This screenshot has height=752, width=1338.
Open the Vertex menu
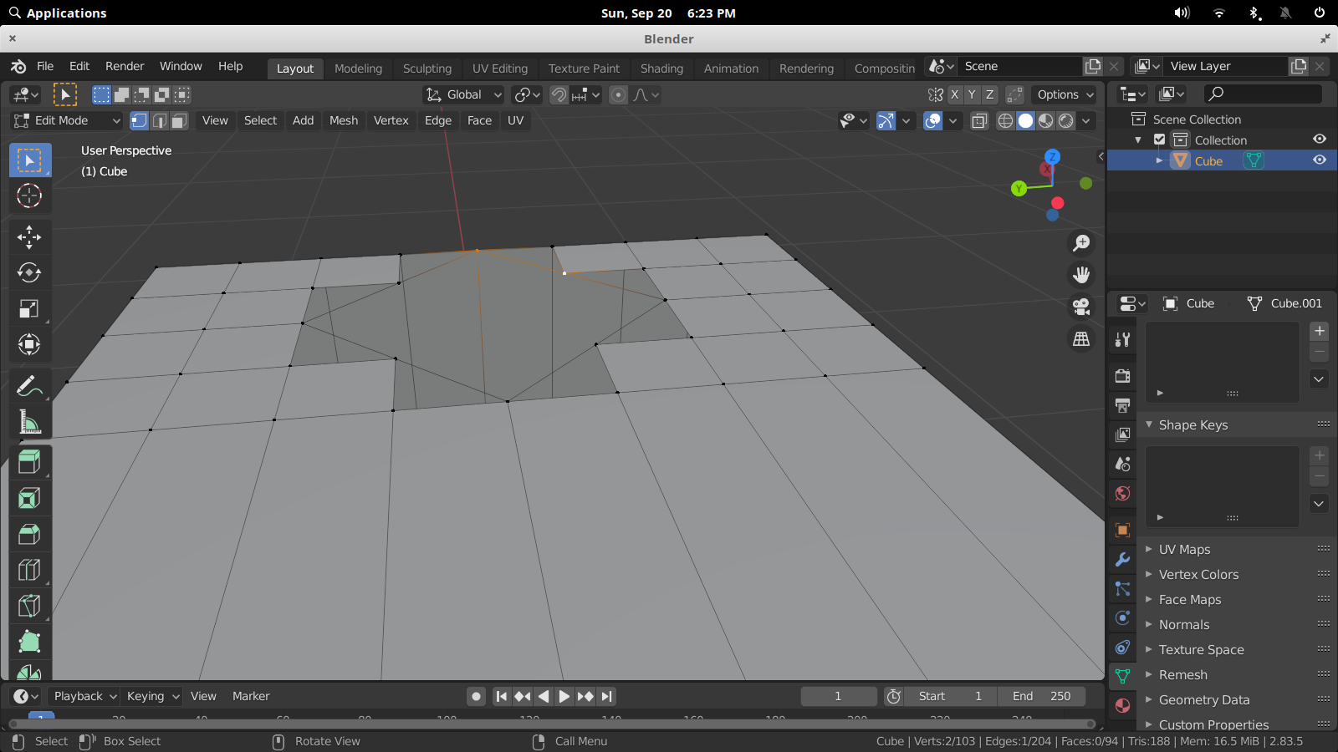click(391, 120)
